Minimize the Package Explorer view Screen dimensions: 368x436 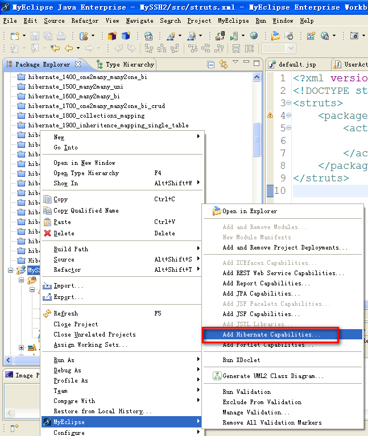[x=246, y=62]
